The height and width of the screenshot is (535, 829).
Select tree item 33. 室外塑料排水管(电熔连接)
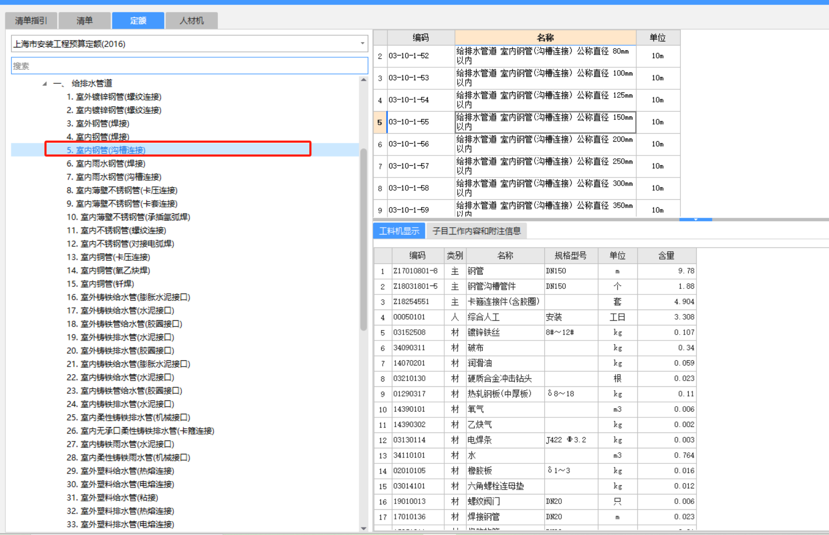coord(120,524)
